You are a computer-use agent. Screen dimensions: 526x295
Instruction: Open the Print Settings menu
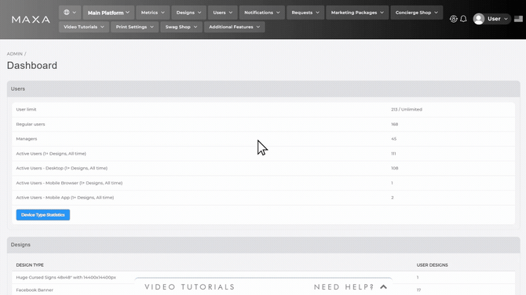point(135,27)
